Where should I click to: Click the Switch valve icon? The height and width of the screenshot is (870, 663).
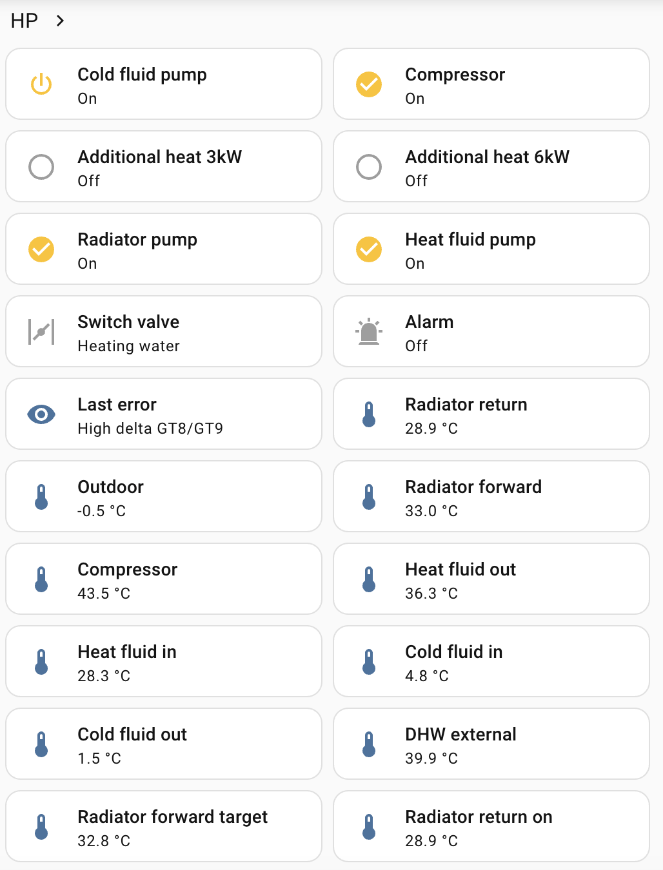[x=41, y=332]
